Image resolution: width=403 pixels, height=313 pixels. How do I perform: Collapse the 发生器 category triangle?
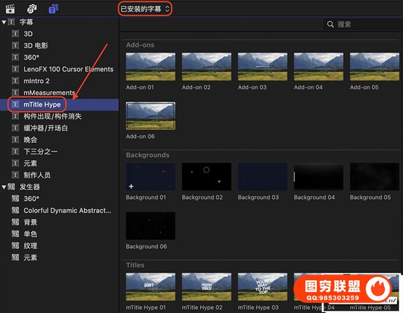4,187
